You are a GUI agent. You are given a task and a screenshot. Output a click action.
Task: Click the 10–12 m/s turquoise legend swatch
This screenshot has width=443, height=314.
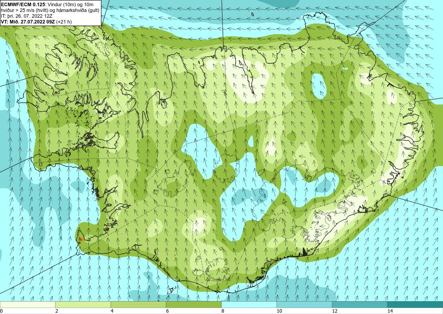click(305, 304)
